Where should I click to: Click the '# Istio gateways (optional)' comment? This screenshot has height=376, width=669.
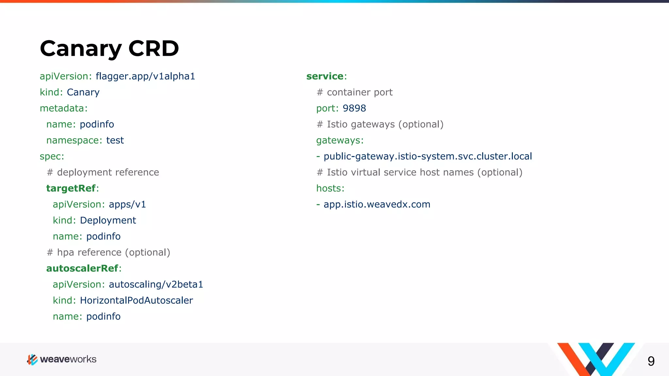click(380, 124)
